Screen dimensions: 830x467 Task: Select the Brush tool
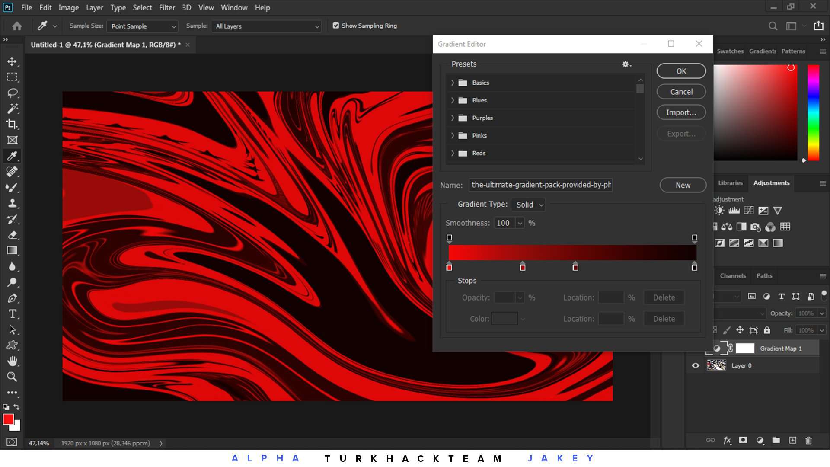pos(12,187)
